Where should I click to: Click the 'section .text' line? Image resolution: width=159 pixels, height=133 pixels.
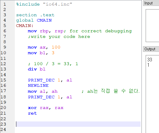pos(35,15)
